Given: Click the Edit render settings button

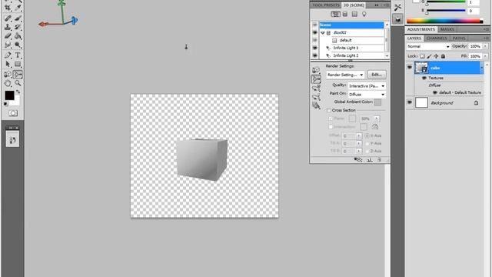Looking at the screenshot, I should pyautogui.click(x=377, y=75).
